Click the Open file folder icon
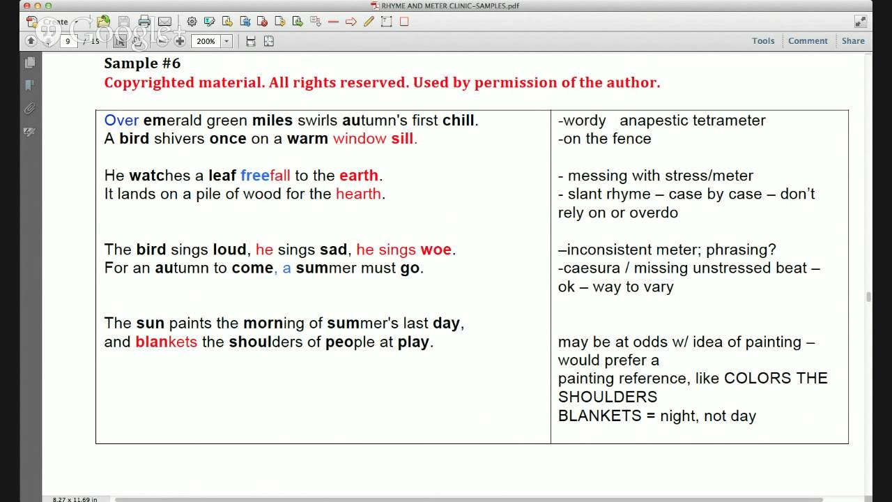Image resolution: width=892 pixels, height=502 pixels. click(x=103, y=22)
